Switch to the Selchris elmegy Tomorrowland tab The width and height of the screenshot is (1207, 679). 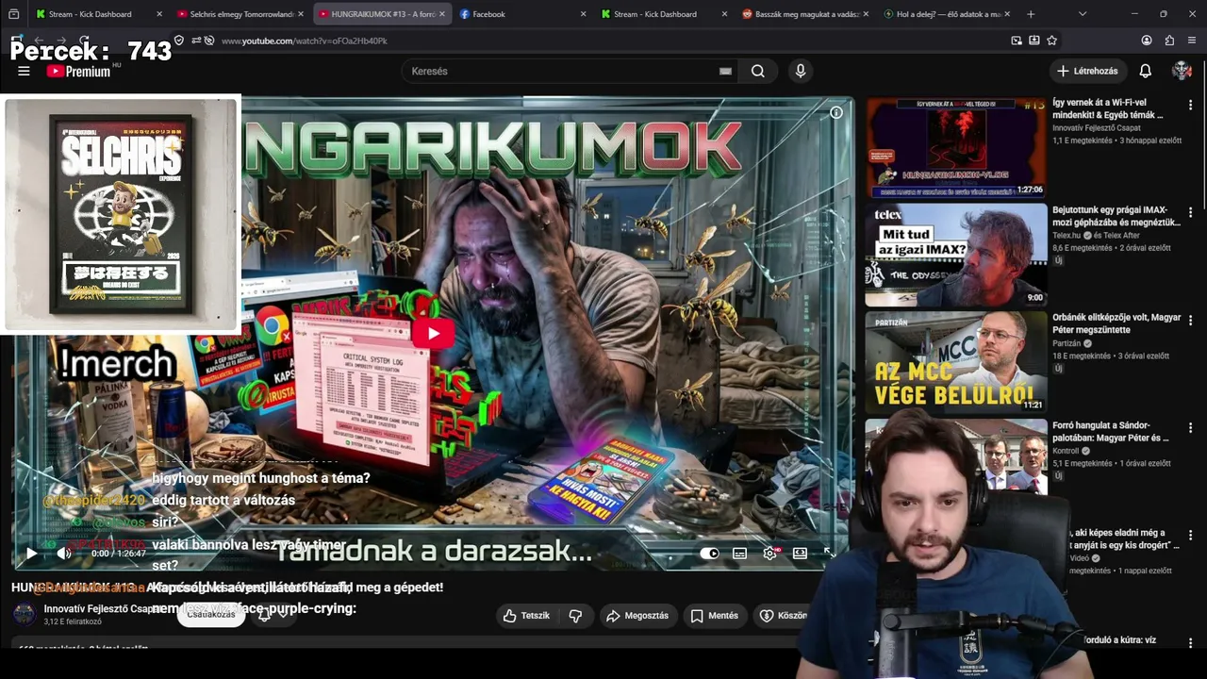point(240,14)
